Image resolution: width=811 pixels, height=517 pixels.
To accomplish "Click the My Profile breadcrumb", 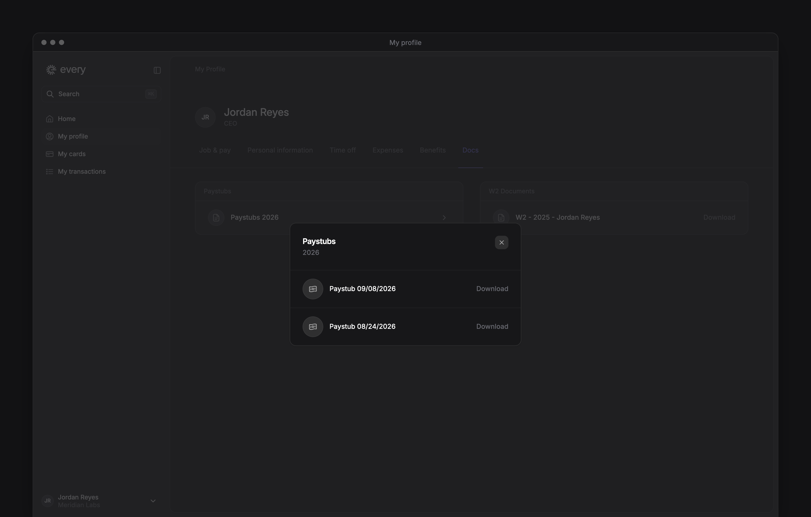I will pyautogui.click(x=210, y=69).
